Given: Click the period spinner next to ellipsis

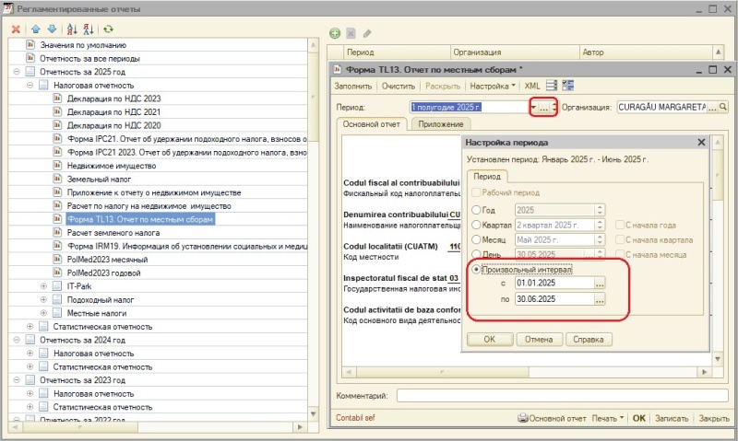Looking at the screenshot, I should [554, 107].
